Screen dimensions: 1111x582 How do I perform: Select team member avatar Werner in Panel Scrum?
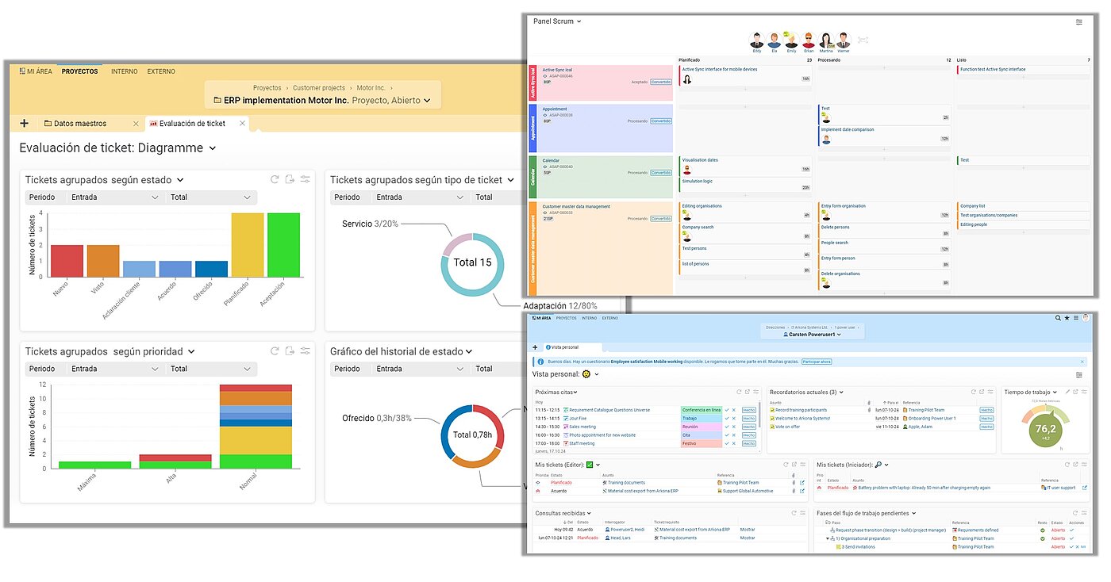tap(844, 40)
